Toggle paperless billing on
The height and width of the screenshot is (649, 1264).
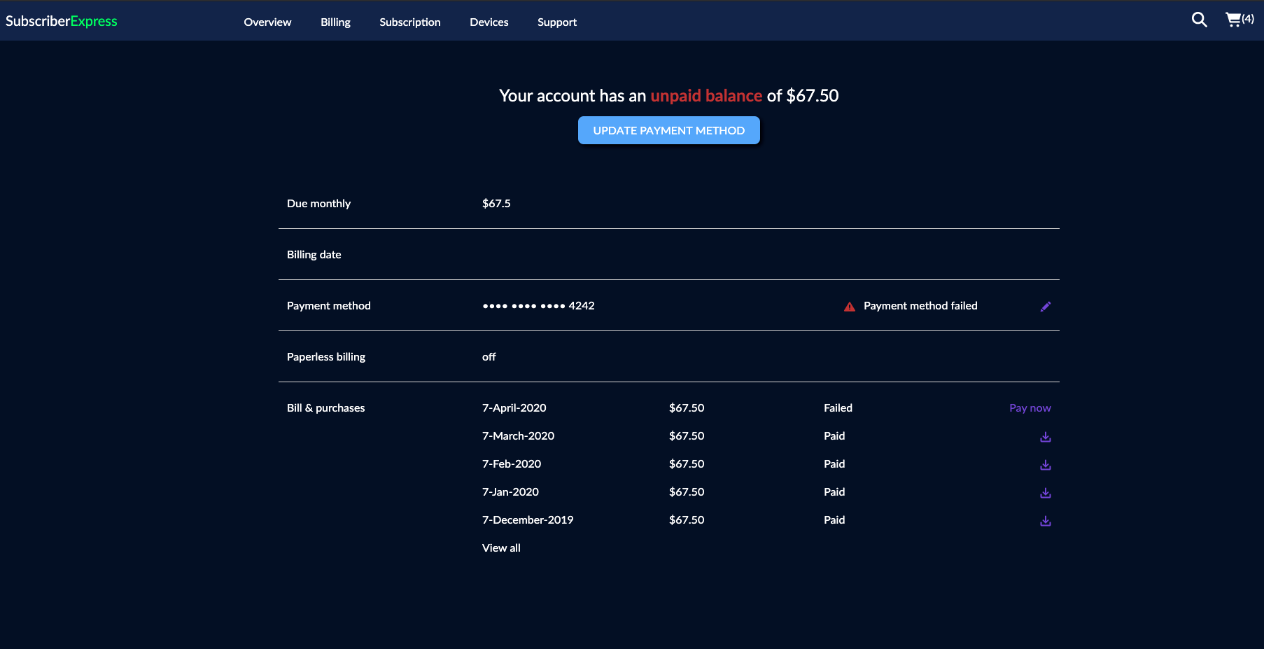pos(489,356)
